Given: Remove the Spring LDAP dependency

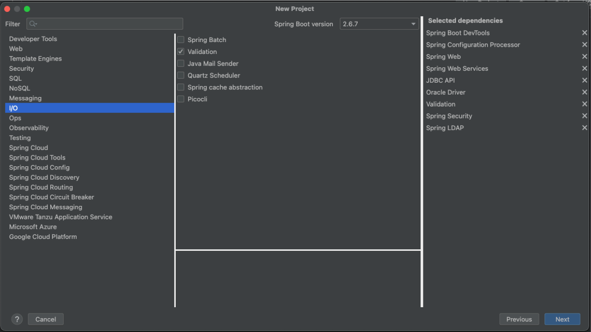Looking at the screenshot, I should point(584,128).
